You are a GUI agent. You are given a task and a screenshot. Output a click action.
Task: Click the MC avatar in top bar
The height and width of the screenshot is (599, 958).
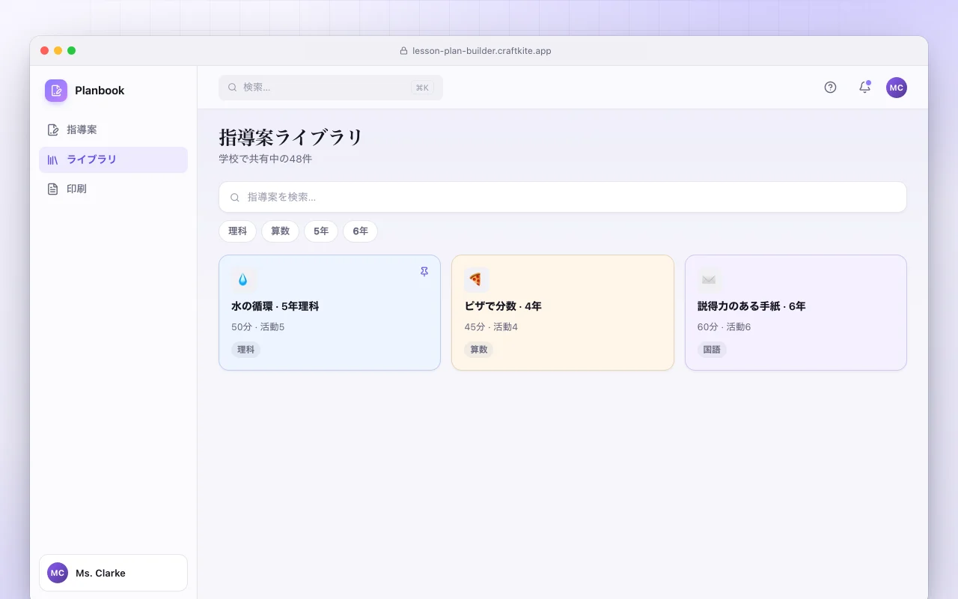click(897, 88)
